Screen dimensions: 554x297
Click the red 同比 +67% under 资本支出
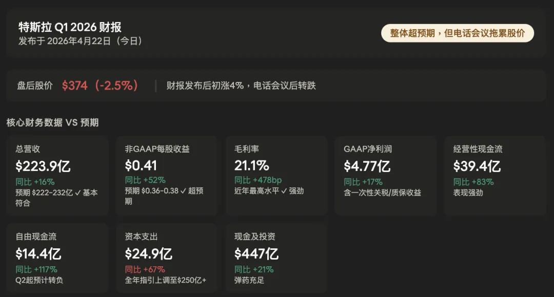(145, 269)
